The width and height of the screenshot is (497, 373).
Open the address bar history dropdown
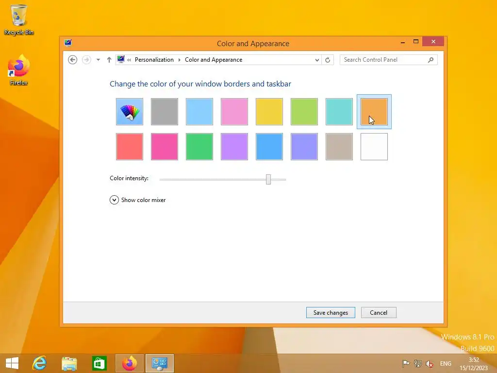pos(317,60)
